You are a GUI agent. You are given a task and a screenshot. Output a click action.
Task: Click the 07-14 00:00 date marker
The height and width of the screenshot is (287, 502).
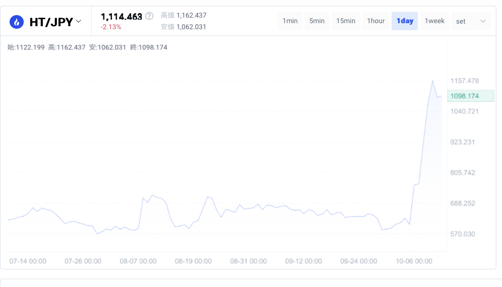[28, 261]
